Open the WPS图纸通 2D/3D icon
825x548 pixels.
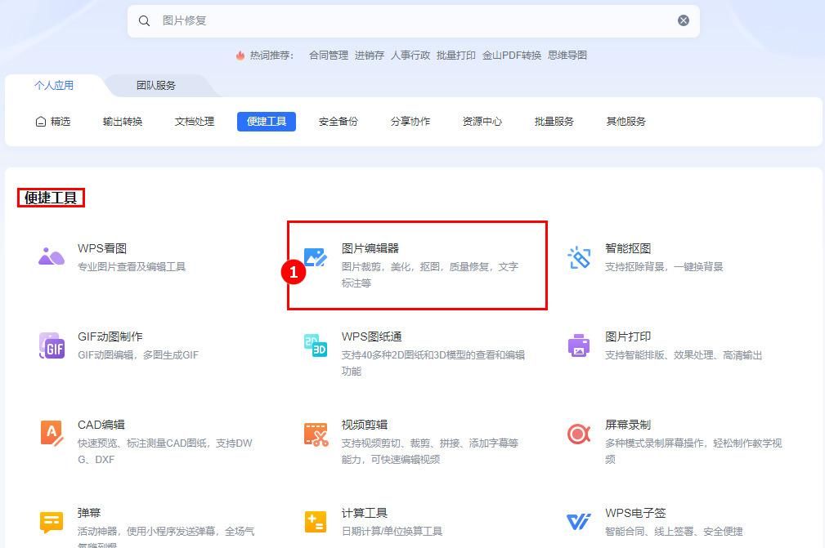pyautogui.click(x=315, y=345)
